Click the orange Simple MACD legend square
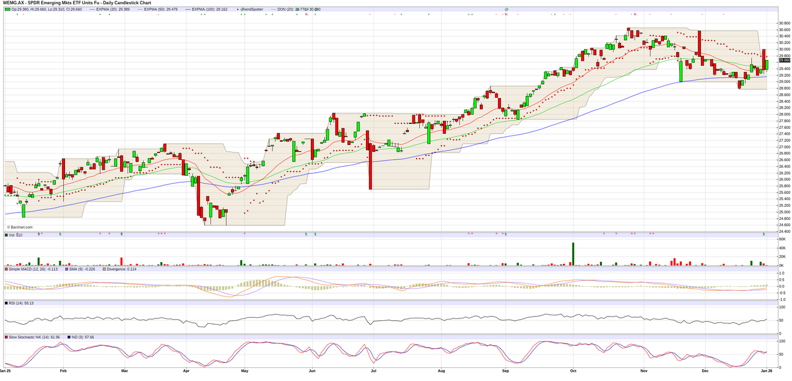792x381 pixels. tap(6, 269)
